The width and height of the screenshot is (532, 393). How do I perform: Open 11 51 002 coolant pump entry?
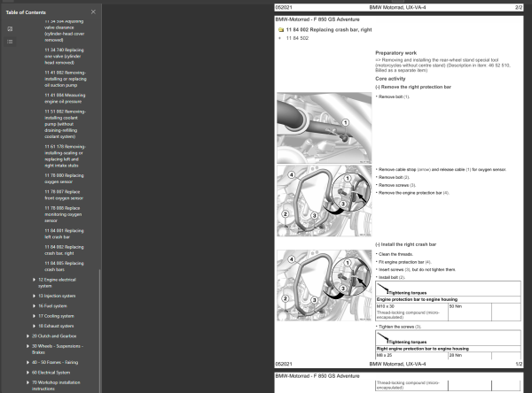pyautogui.click(x=65, y=124)
